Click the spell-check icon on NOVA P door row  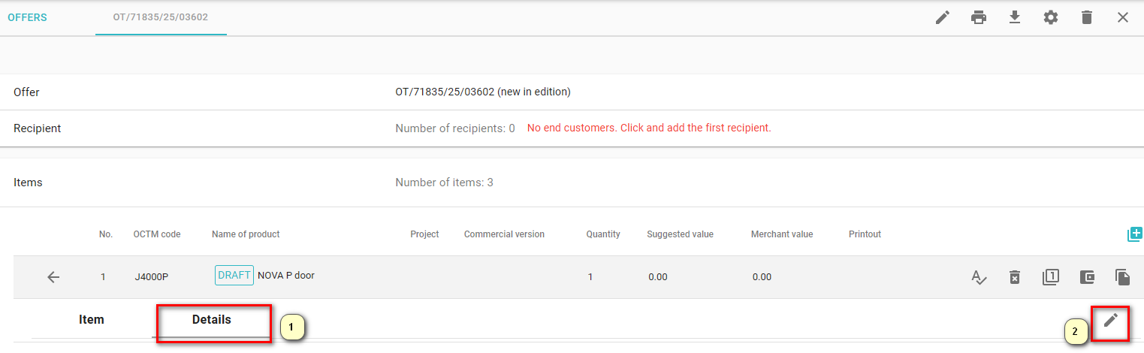pos(978,277)
